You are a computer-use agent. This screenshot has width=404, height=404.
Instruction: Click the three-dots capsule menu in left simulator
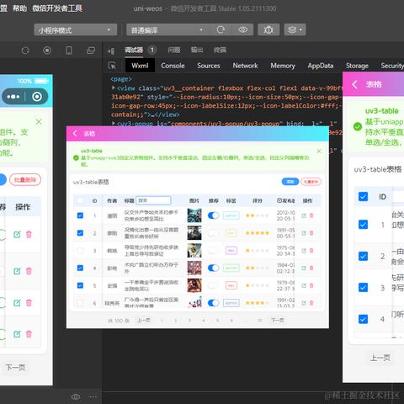pyautogui.click(x=13, y=97)
